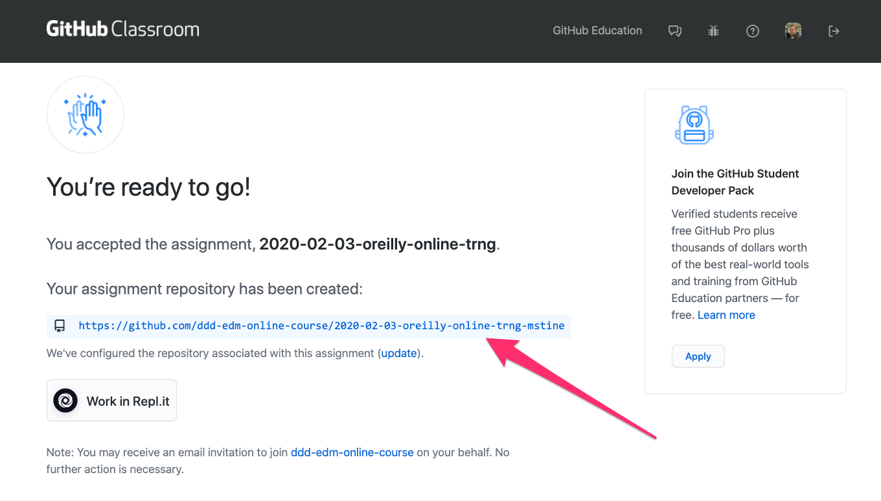Open GitHub Education link in header
This screenshot has height=501, width=881.
pyautogui.click(x=597, y=30)
